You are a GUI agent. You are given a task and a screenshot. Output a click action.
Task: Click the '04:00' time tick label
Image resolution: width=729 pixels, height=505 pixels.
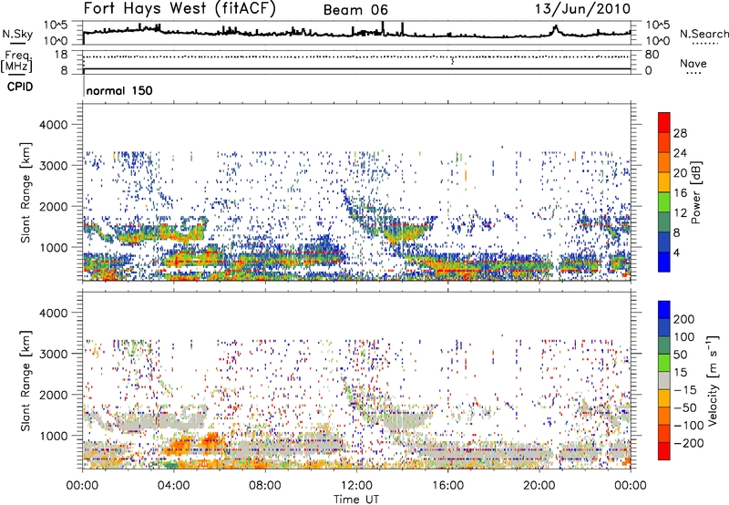pos(174,486)
